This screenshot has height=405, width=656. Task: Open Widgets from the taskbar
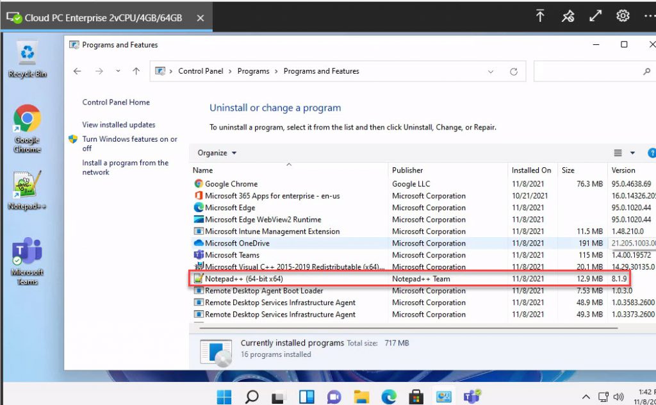[x=306, y=396]
